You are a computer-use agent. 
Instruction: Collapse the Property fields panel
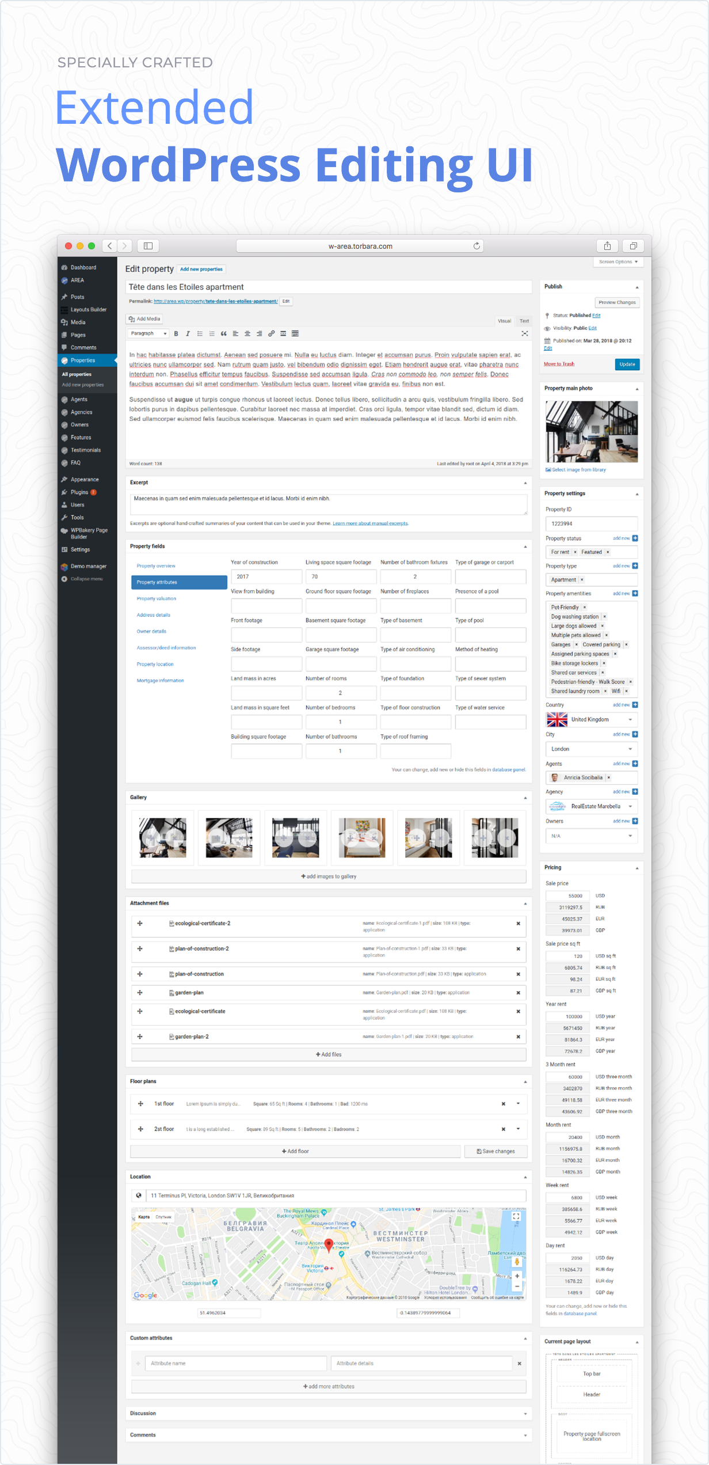pos(525,546)
